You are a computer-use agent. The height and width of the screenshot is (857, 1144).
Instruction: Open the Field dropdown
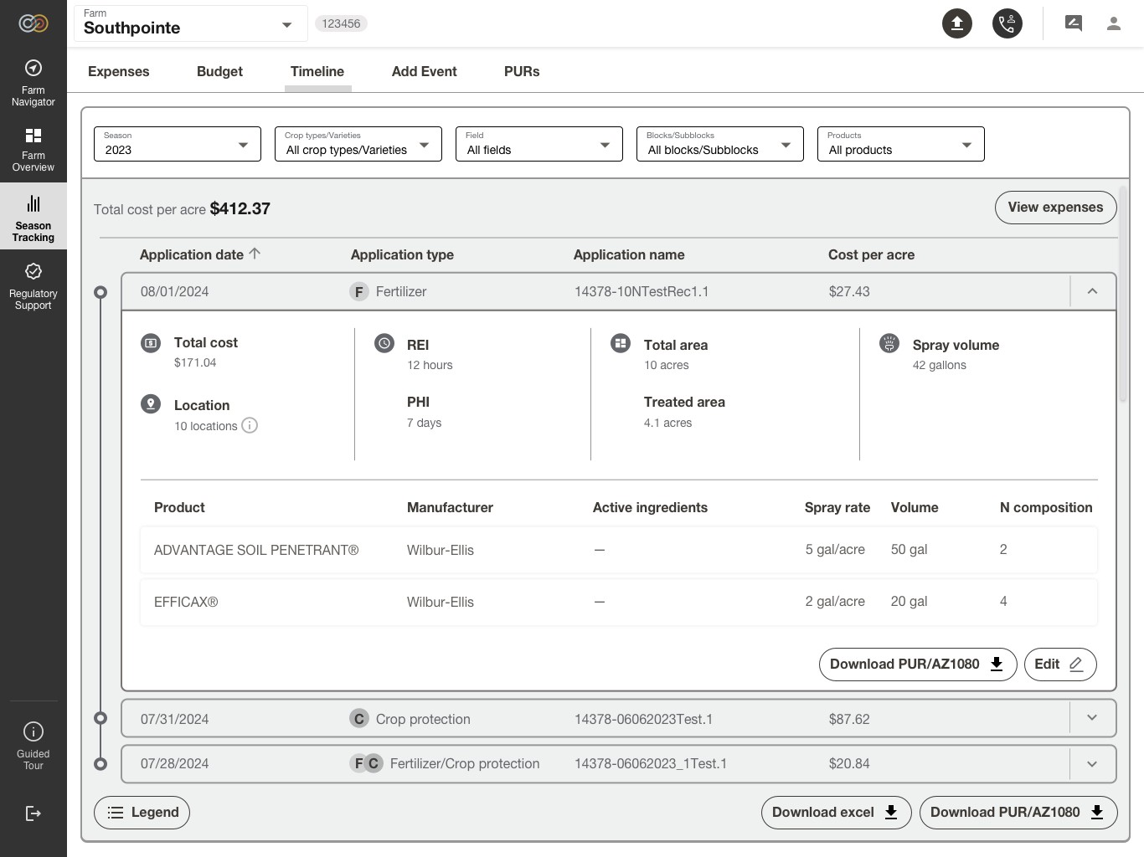539,144
